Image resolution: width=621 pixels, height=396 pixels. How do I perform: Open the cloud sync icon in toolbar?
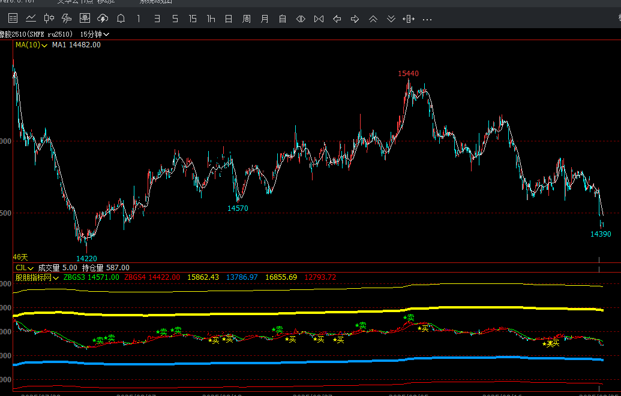click(x=103, y=19)
